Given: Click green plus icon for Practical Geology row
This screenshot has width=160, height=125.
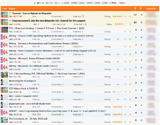Looking at the screenshot, I should coord(125,32).
